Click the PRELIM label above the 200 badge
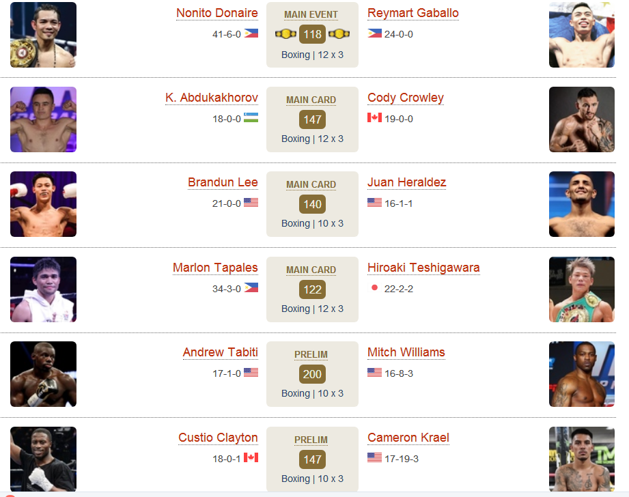Image resolution: width=629 pixels, height=497 pixels. pos(311,354)
